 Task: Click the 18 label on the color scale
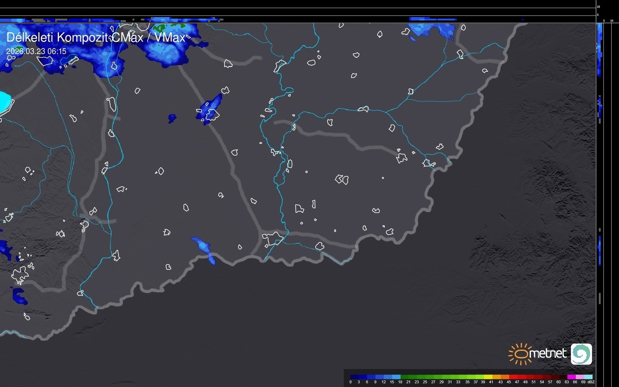(400, 382)
